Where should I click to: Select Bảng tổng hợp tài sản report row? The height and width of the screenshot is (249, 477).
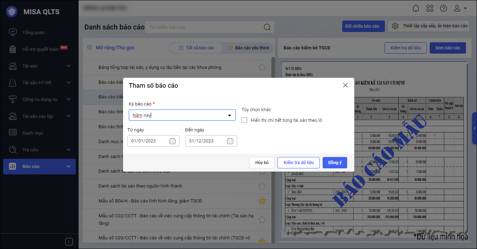[x=177, y=67]
